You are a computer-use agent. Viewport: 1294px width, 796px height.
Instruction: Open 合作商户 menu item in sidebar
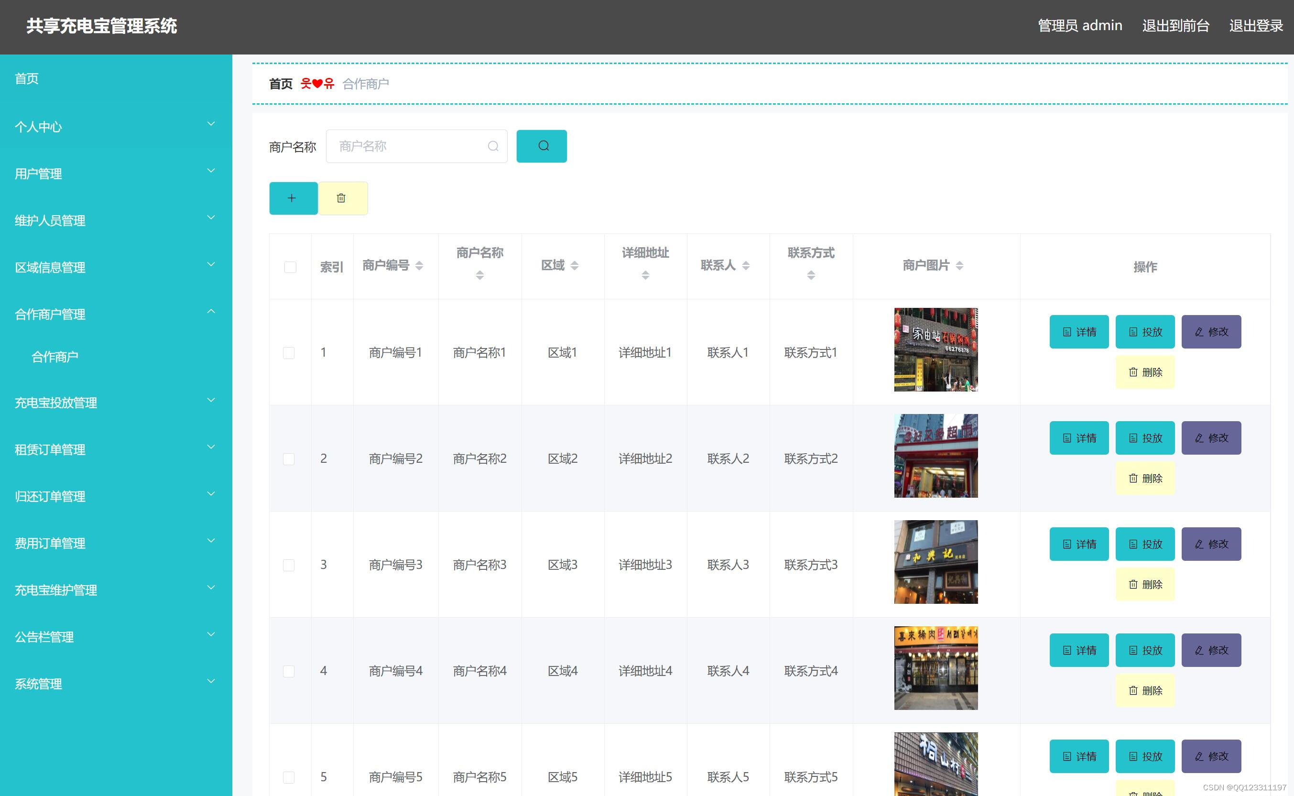tap(55, 357)
